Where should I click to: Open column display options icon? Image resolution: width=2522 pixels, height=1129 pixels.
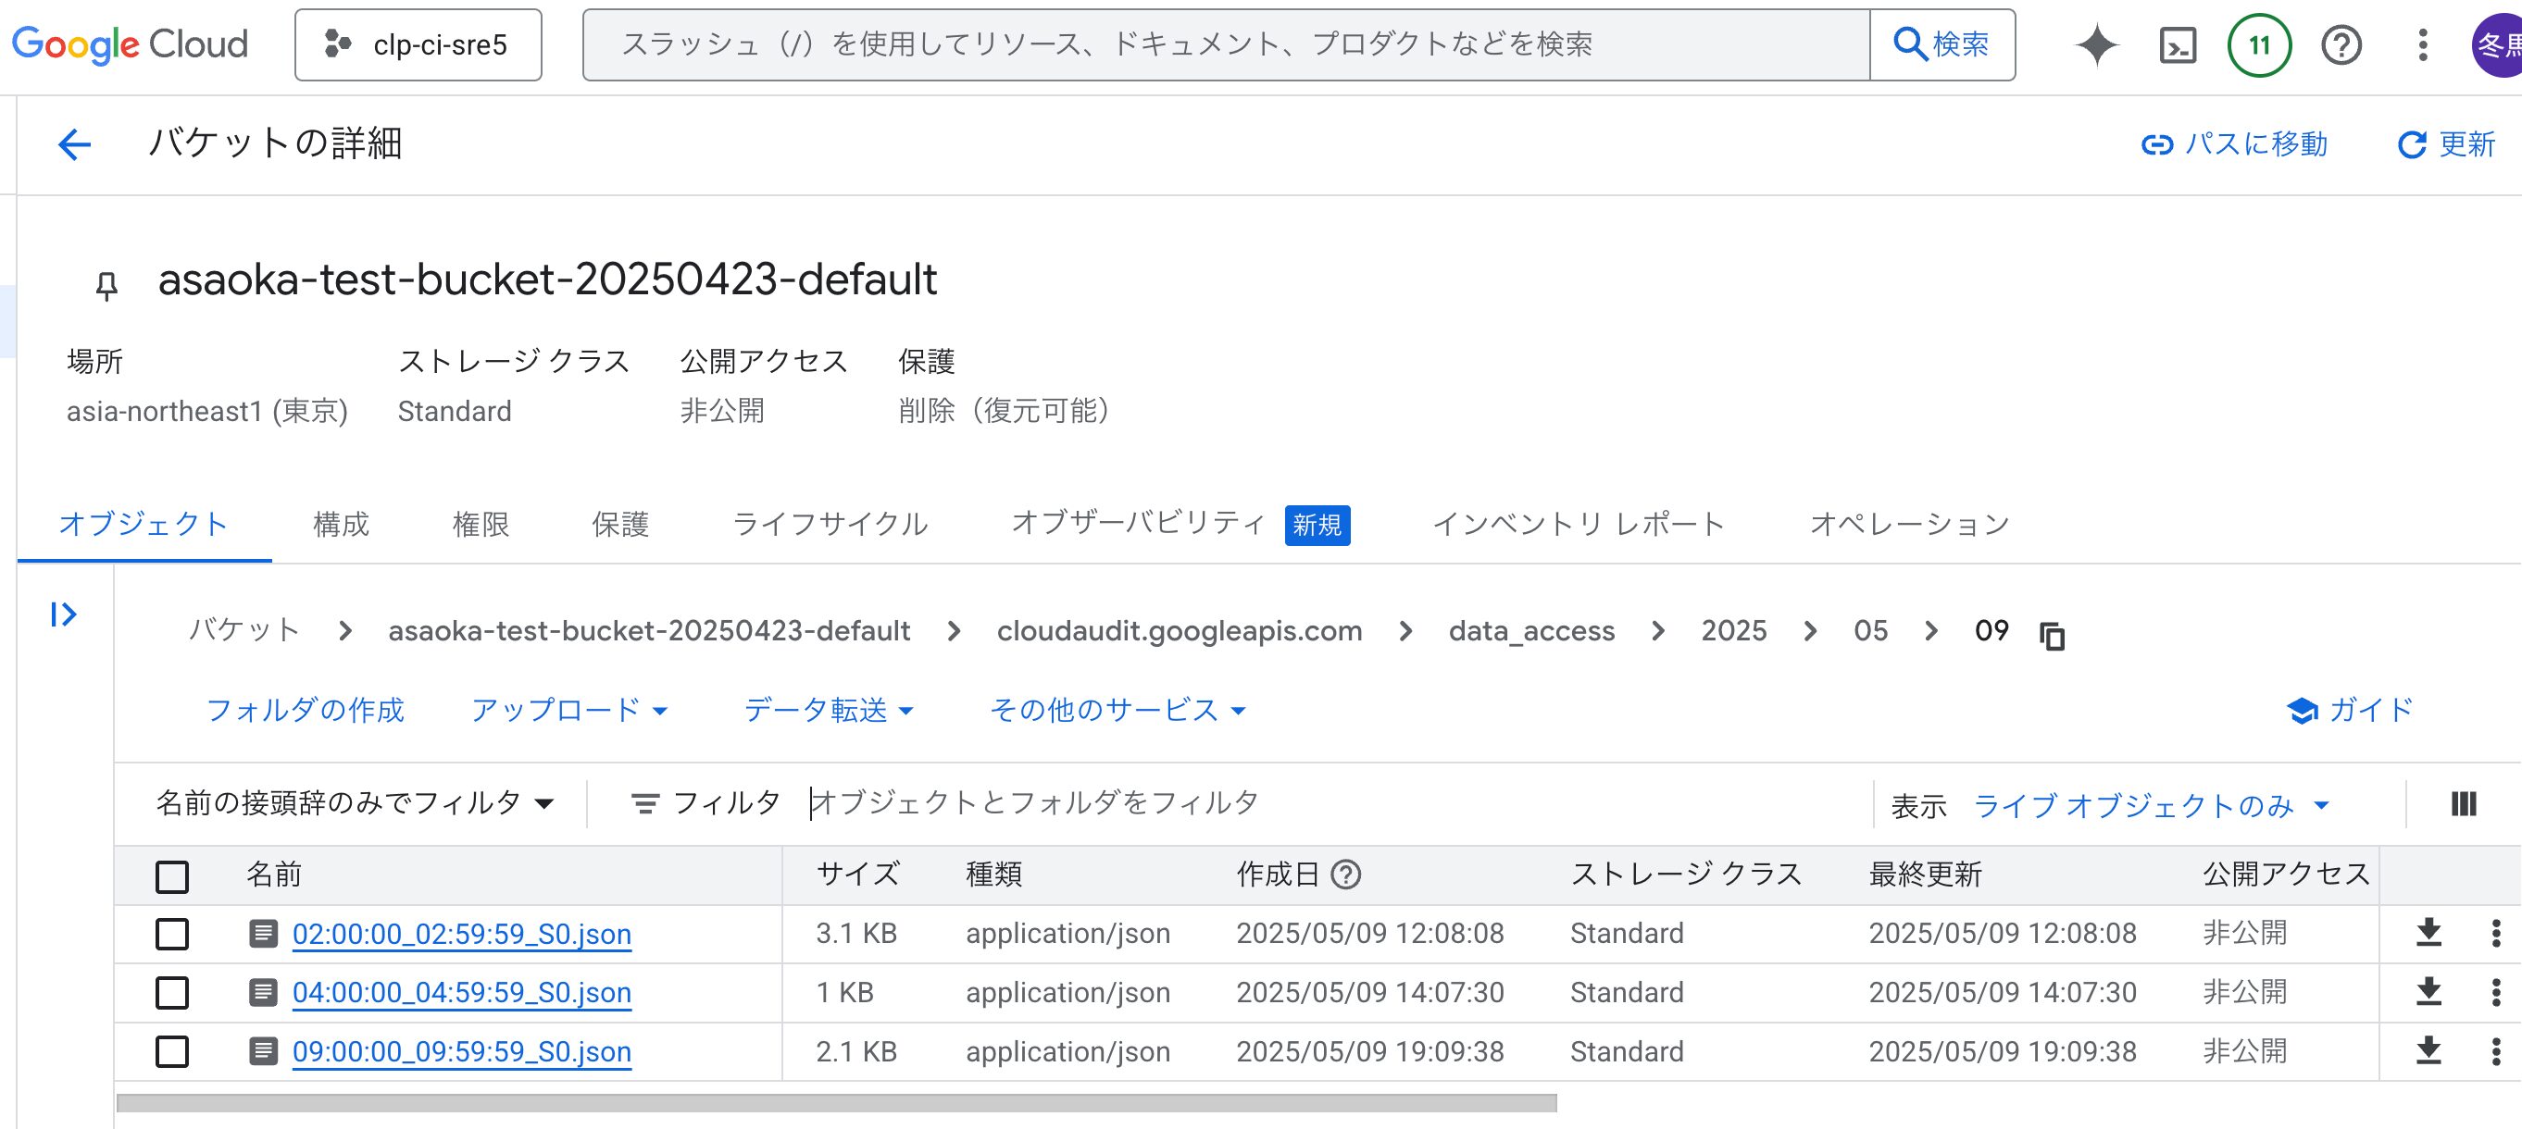[2464, 803]
